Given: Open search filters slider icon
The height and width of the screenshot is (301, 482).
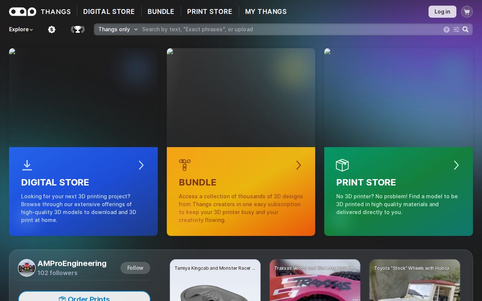Looking at the screenshot, I should tap(456, 29).
